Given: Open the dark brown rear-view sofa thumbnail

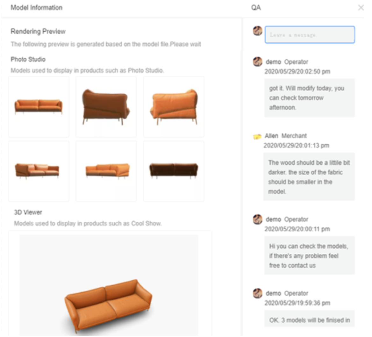Looking at the screenshot, I should [x=174, y=171].
